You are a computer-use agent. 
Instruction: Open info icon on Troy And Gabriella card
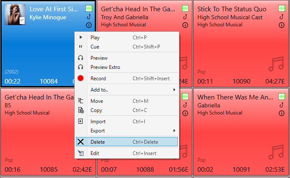pyautogui.click(x=185, y=25)
